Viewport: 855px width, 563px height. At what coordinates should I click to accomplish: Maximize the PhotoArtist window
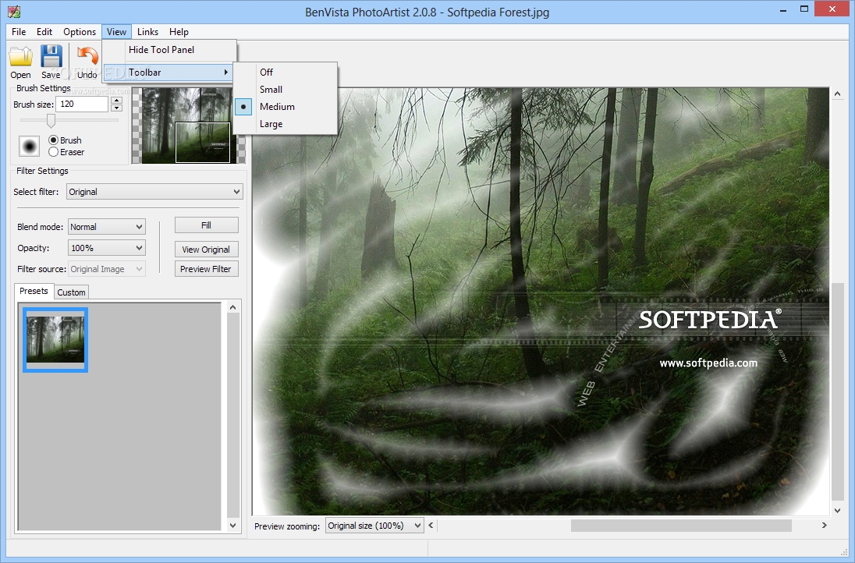coord(804,9)
